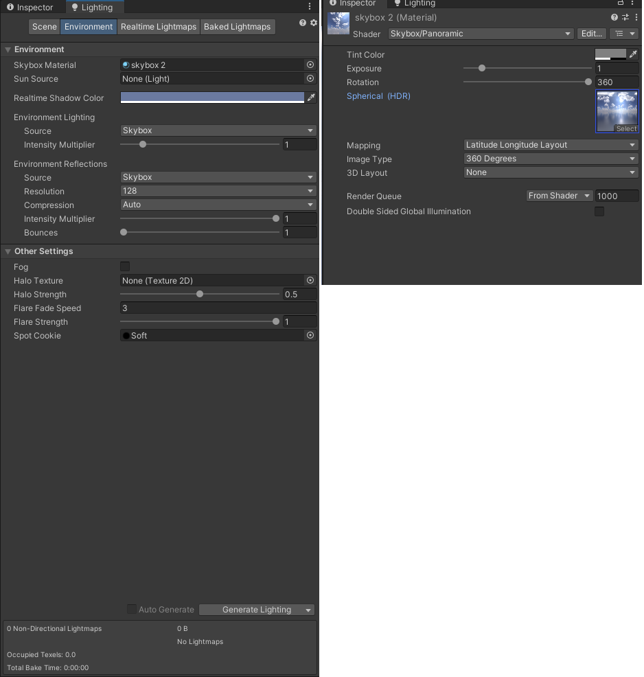The image size is (644, 677).
Task: Open Image Type 360 Degrees dropdown
Action: pos(551,159)
